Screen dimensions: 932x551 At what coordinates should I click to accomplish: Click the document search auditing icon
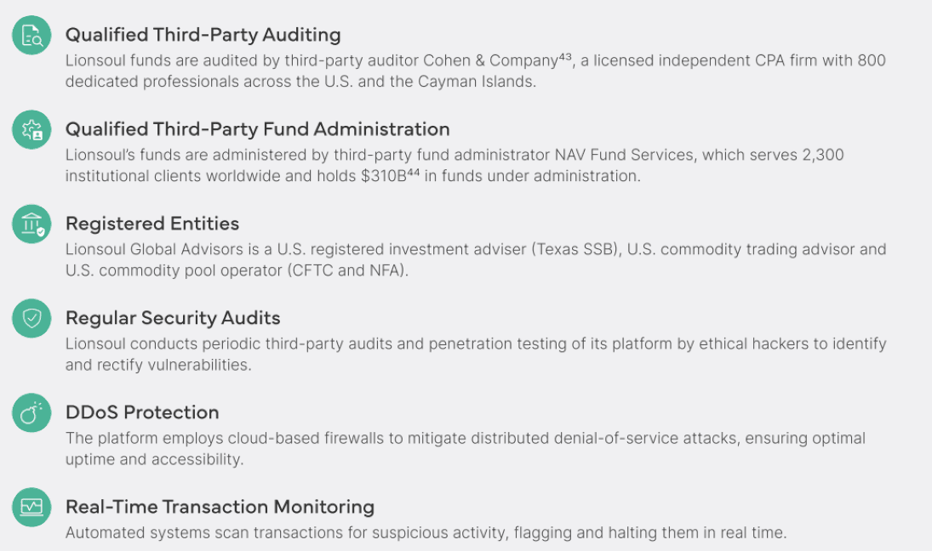[x=31, y=35]
